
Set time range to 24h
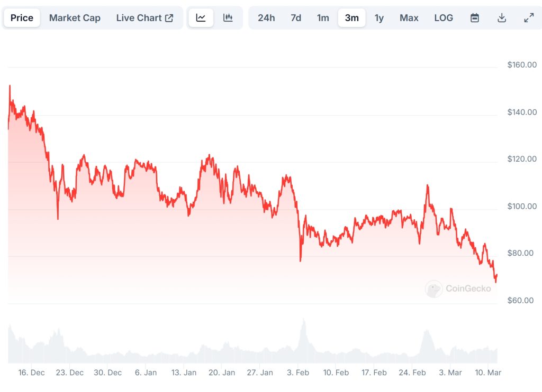(266, 17)
